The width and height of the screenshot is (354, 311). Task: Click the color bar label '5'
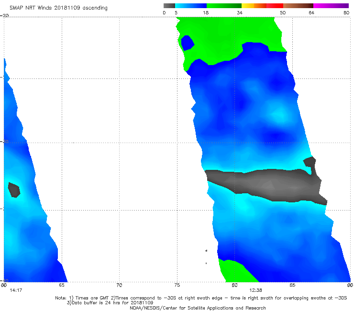coord(176,13)
